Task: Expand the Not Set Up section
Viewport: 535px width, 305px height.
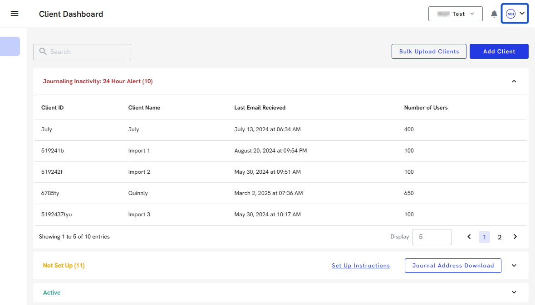Action: (514, 266)
